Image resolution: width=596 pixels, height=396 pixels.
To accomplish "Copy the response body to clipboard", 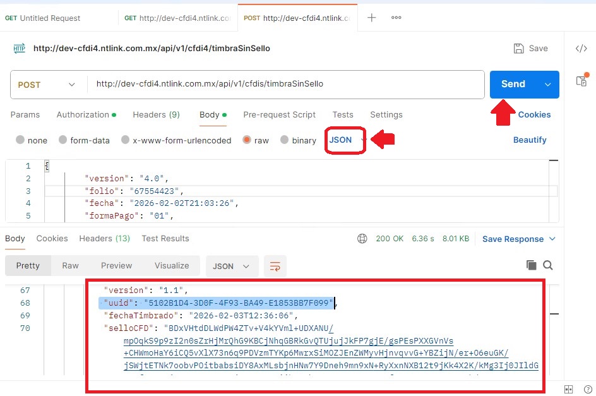I will (x=531, y=265).
